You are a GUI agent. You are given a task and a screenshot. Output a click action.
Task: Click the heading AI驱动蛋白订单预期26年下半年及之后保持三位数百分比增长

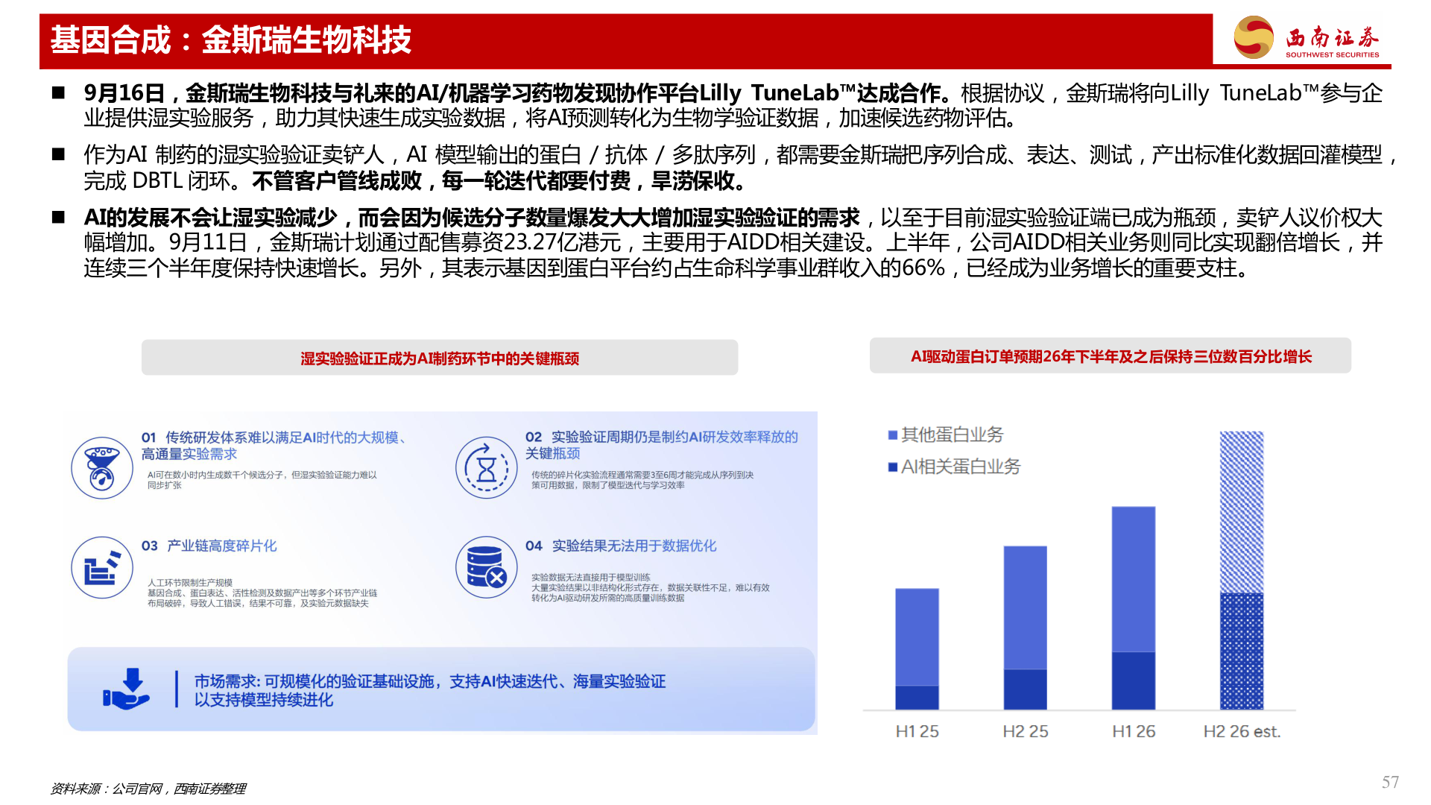click(x=1111, y=356)
